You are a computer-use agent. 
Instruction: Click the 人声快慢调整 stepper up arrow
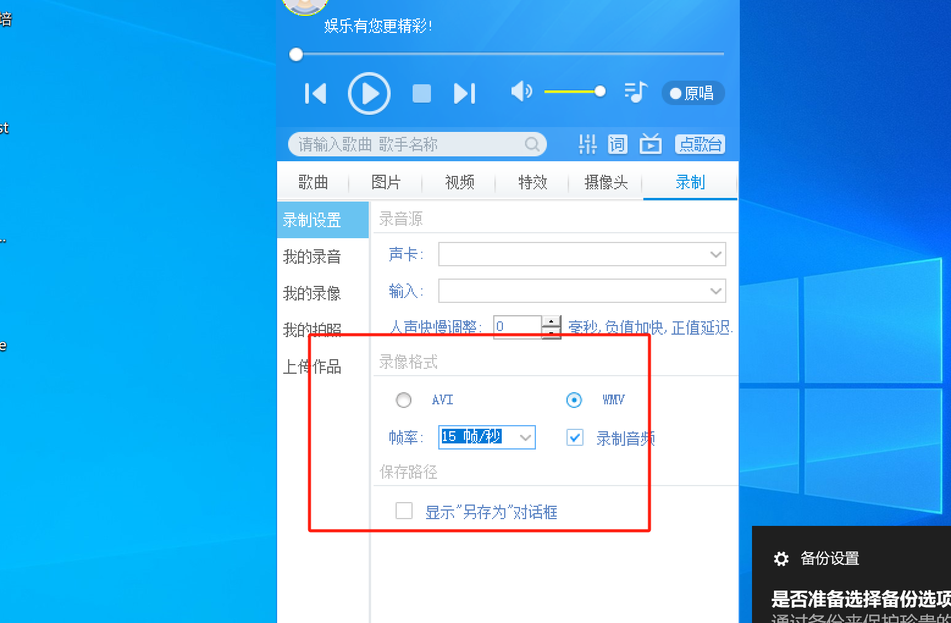coord(551,321)
